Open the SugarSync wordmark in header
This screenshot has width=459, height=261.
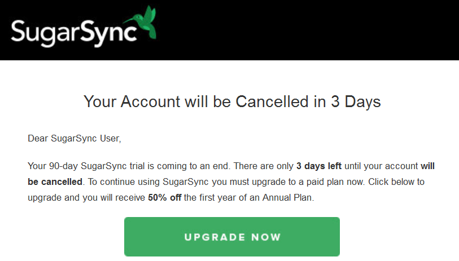74,33
